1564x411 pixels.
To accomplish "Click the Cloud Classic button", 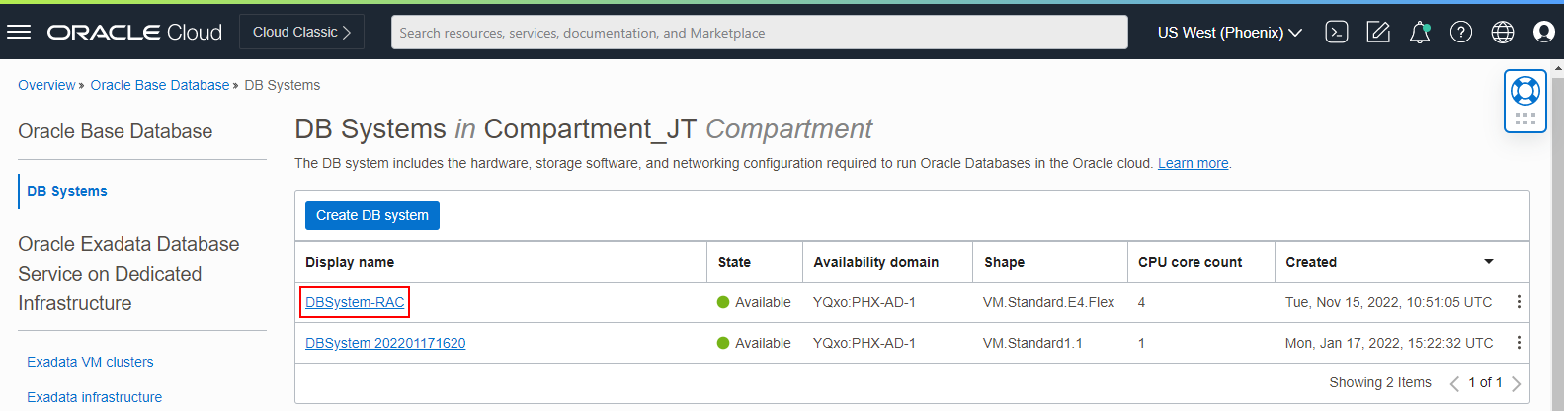I will tap(301, 32).
